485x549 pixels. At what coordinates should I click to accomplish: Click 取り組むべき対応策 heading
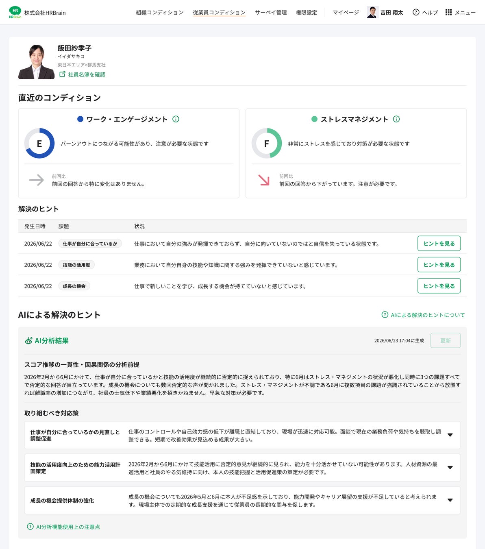tap(52, 413)
